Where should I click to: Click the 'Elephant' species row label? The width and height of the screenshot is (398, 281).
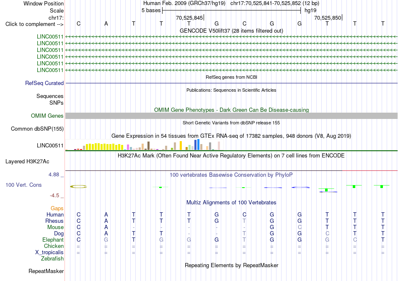53,240
